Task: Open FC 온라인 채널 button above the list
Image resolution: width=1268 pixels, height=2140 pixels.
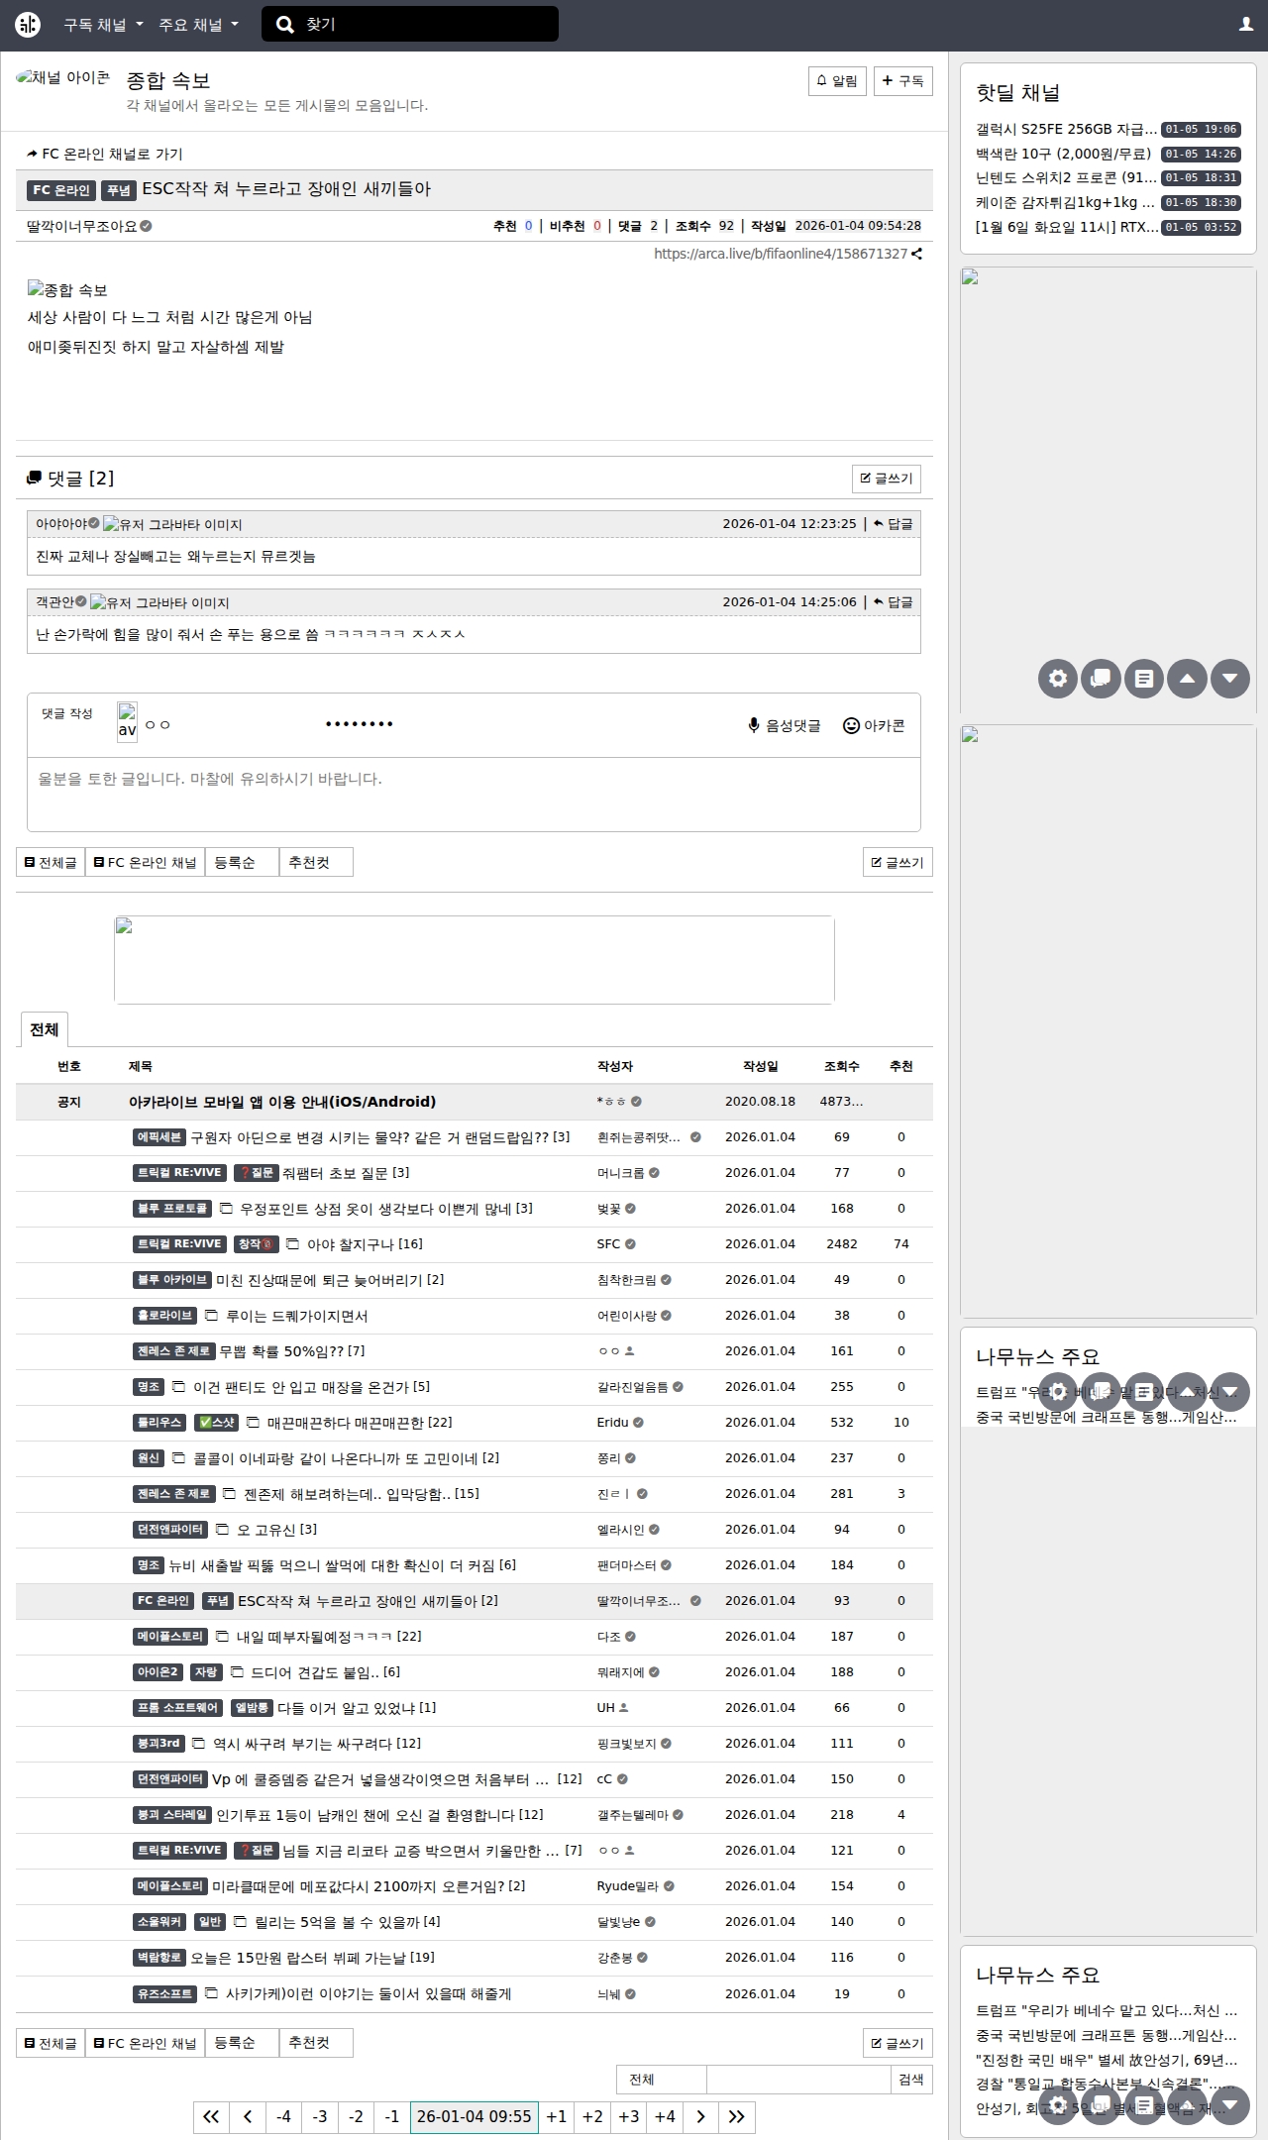Action: (x=145, y=863)
